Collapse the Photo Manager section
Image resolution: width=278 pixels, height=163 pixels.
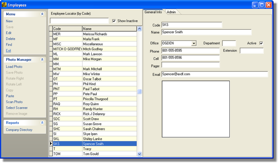[42, 59]
